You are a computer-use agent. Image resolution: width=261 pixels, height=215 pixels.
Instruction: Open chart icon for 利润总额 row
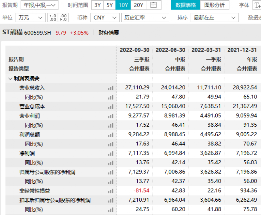[111, 135]
